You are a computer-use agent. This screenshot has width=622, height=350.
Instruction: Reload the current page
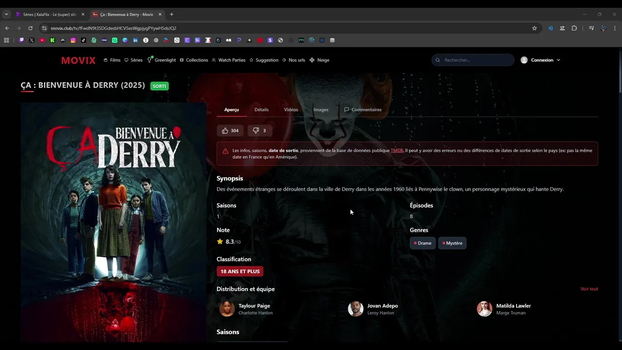[30, 28]
